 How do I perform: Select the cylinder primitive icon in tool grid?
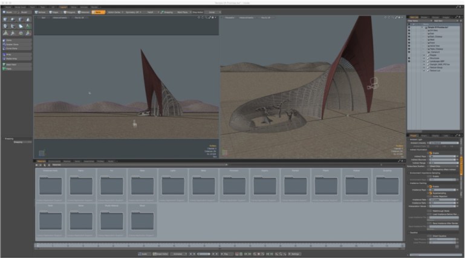pos(21,19)
